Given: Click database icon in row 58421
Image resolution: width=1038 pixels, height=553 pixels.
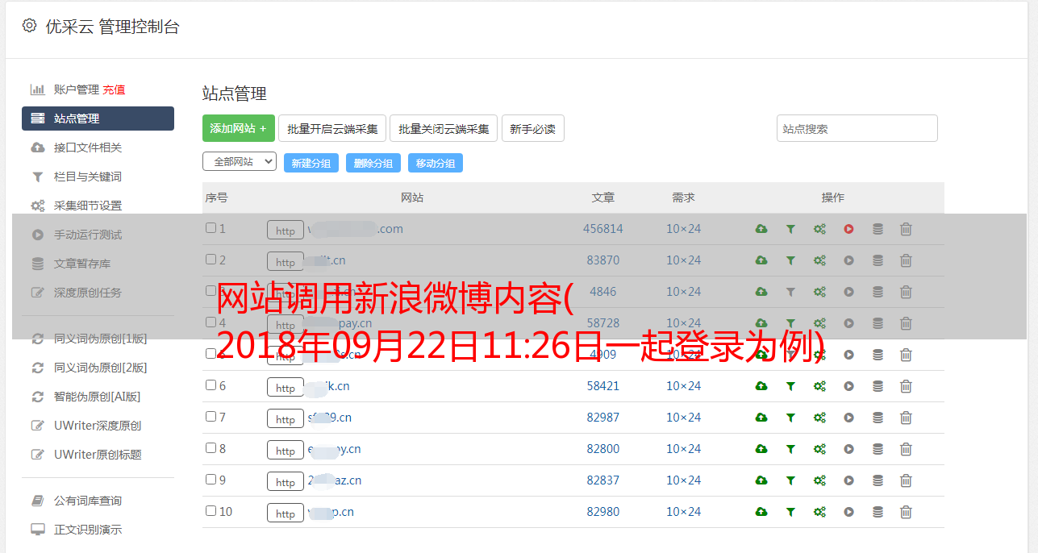Looking at the screenshot, I should click(x=878, y=386).
